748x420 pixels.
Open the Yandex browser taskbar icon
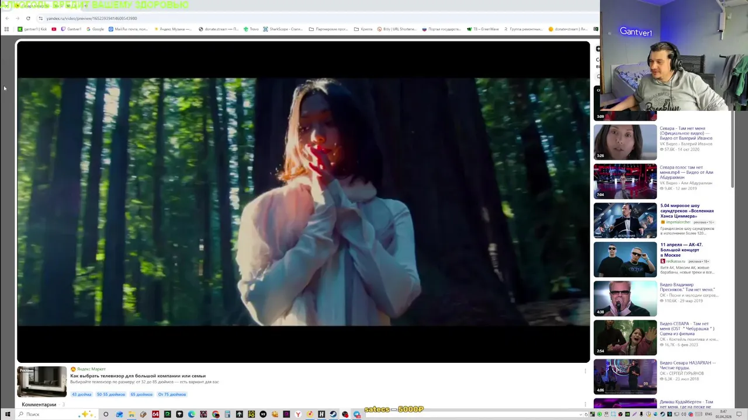click(298, 414)
